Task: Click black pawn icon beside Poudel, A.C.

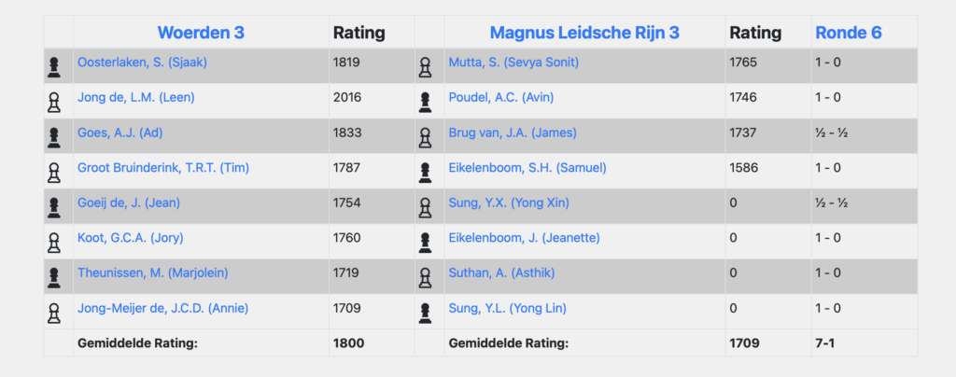Action: (x=426, y=101)
